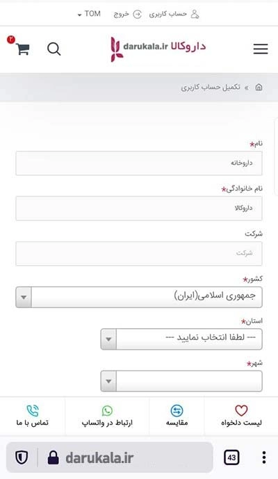Tap the search magnifier icon
The height and width of the screenshot is (479, 278).
54,49
